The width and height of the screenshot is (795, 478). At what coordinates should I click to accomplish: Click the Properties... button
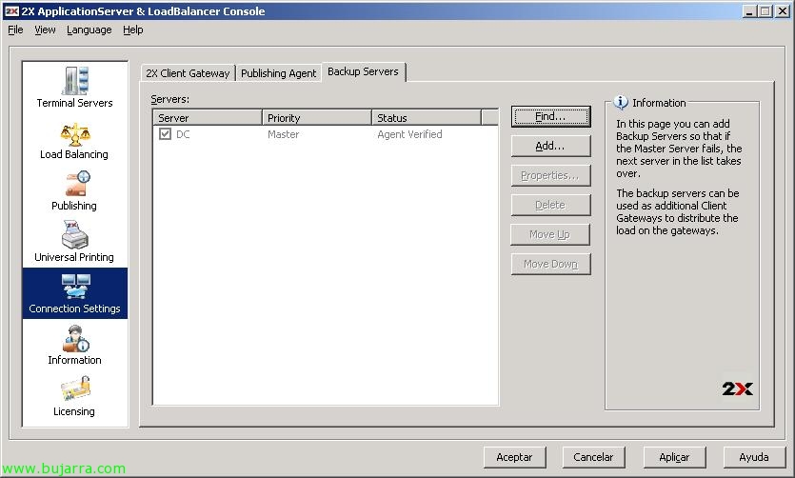click(550, 175)
